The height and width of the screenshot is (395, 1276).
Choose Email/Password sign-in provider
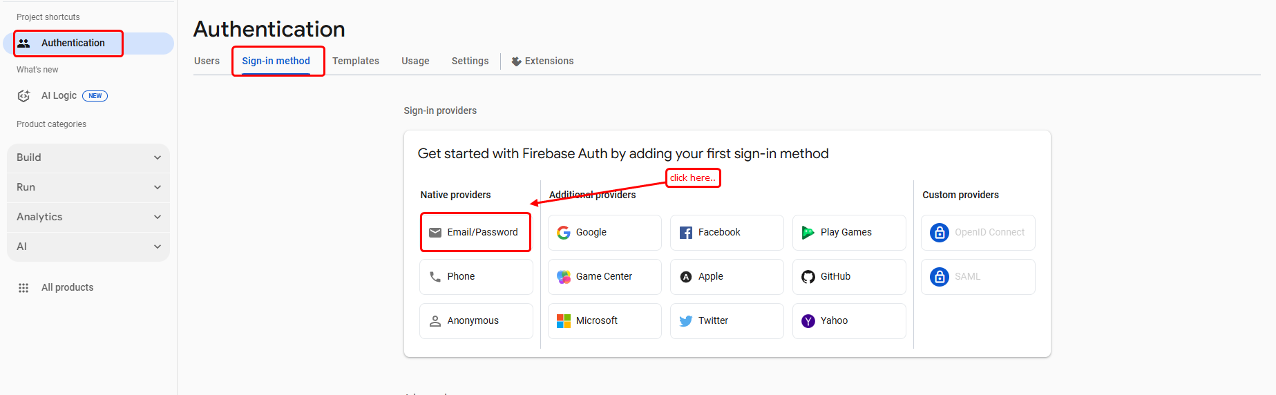point(475,232)
